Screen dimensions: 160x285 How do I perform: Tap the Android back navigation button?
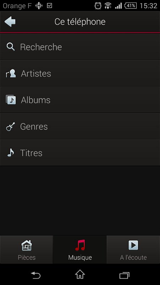36,275
